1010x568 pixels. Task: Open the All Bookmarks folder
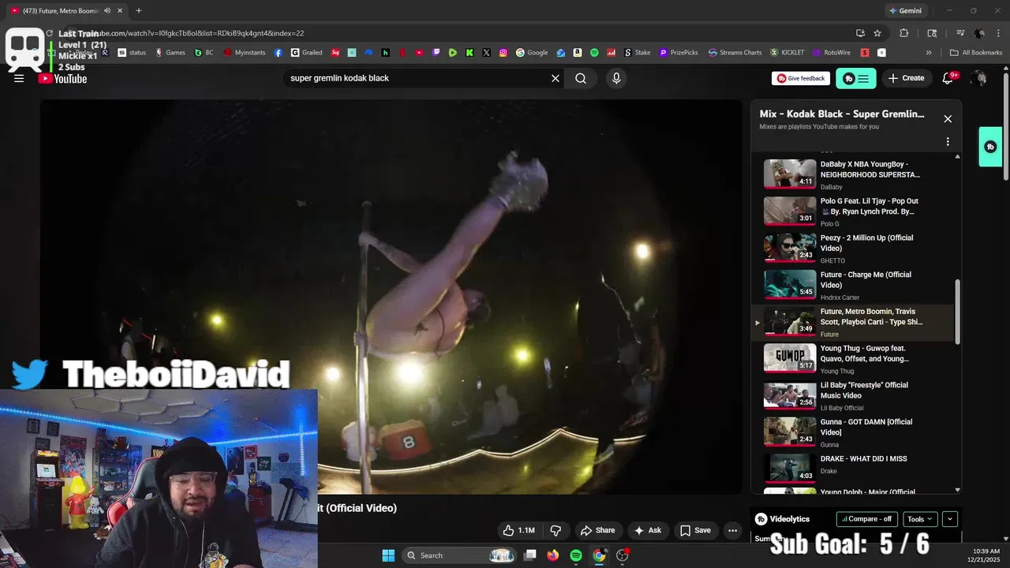[976, 53]
